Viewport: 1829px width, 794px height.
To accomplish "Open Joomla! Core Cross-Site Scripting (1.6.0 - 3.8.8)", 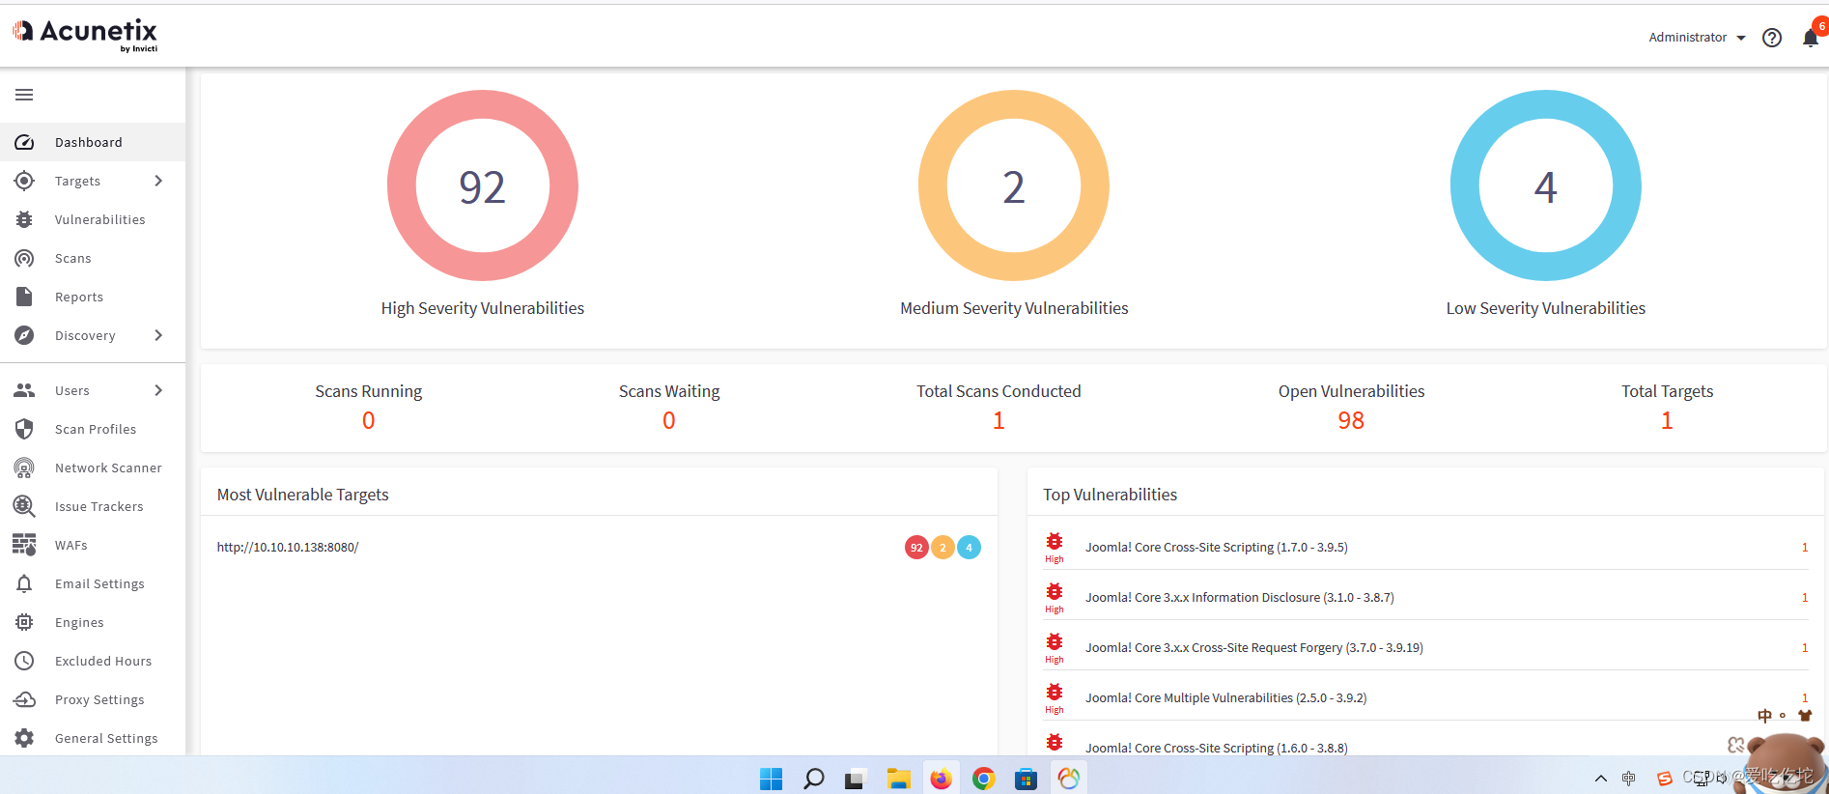I will [x=1217, y=748].
